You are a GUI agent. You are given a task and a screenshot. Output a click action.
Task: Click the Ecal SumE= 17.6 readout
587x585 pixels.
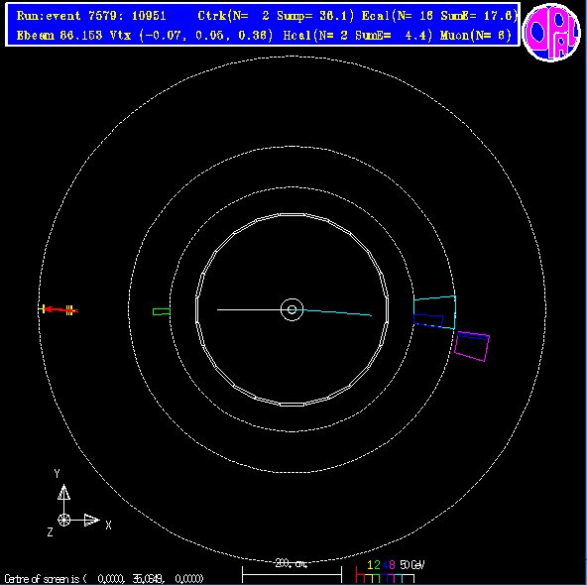(x=439, y=16)
